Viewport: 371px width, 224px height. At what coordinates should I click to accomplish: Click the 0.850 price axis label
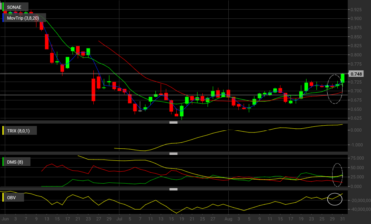(x=356, y=37)
